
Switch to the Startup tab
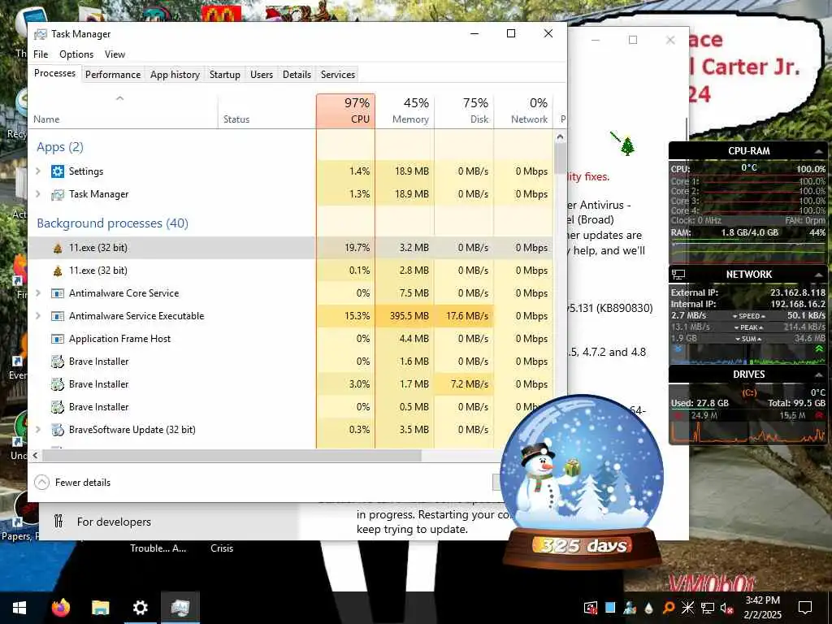tap(225, 75)
